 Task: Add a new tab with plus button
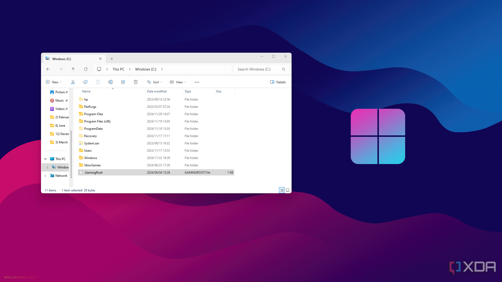(112, 59)
